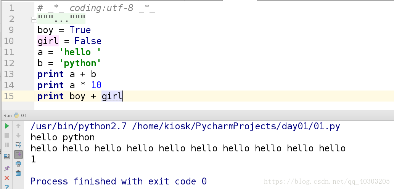Click the gutter at line number 13
Viewport: 394px width, 189px height.
9,74
